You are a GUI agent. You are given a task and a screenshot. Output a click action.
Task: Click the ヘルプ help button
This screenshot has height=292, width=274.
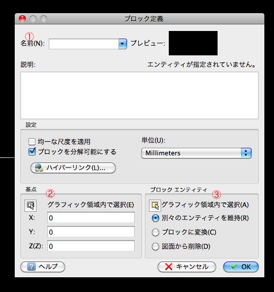point(43,267)
